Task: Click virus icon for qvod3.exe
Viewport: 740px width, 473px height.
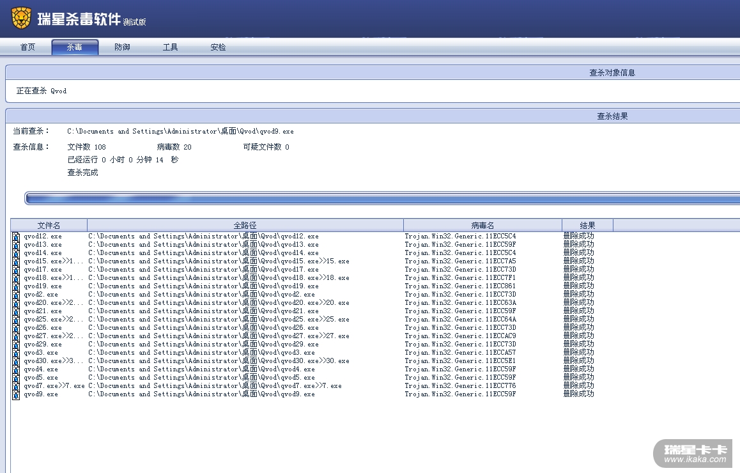Action: (16, 353)
